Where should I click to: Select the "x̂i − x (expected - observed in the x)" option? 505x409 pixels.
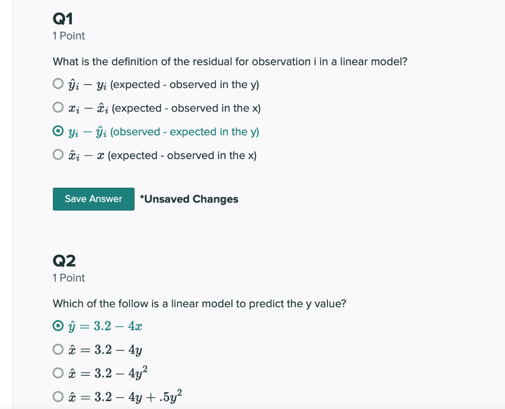coord(58,155)
